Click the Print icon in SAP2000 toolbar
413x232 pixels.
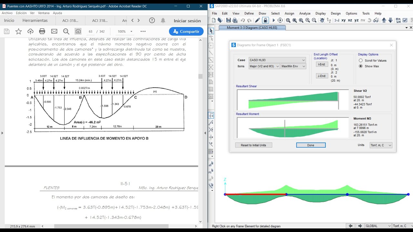(235, 20)
